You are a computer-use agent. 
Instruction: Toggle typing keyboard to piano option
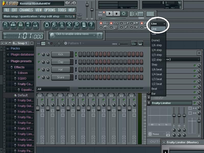click(101, 23)
